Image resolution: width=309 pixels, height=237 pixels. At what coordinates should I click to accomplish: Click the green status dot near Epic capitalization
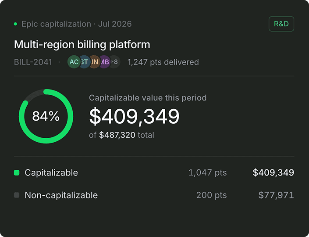point(15,24)
